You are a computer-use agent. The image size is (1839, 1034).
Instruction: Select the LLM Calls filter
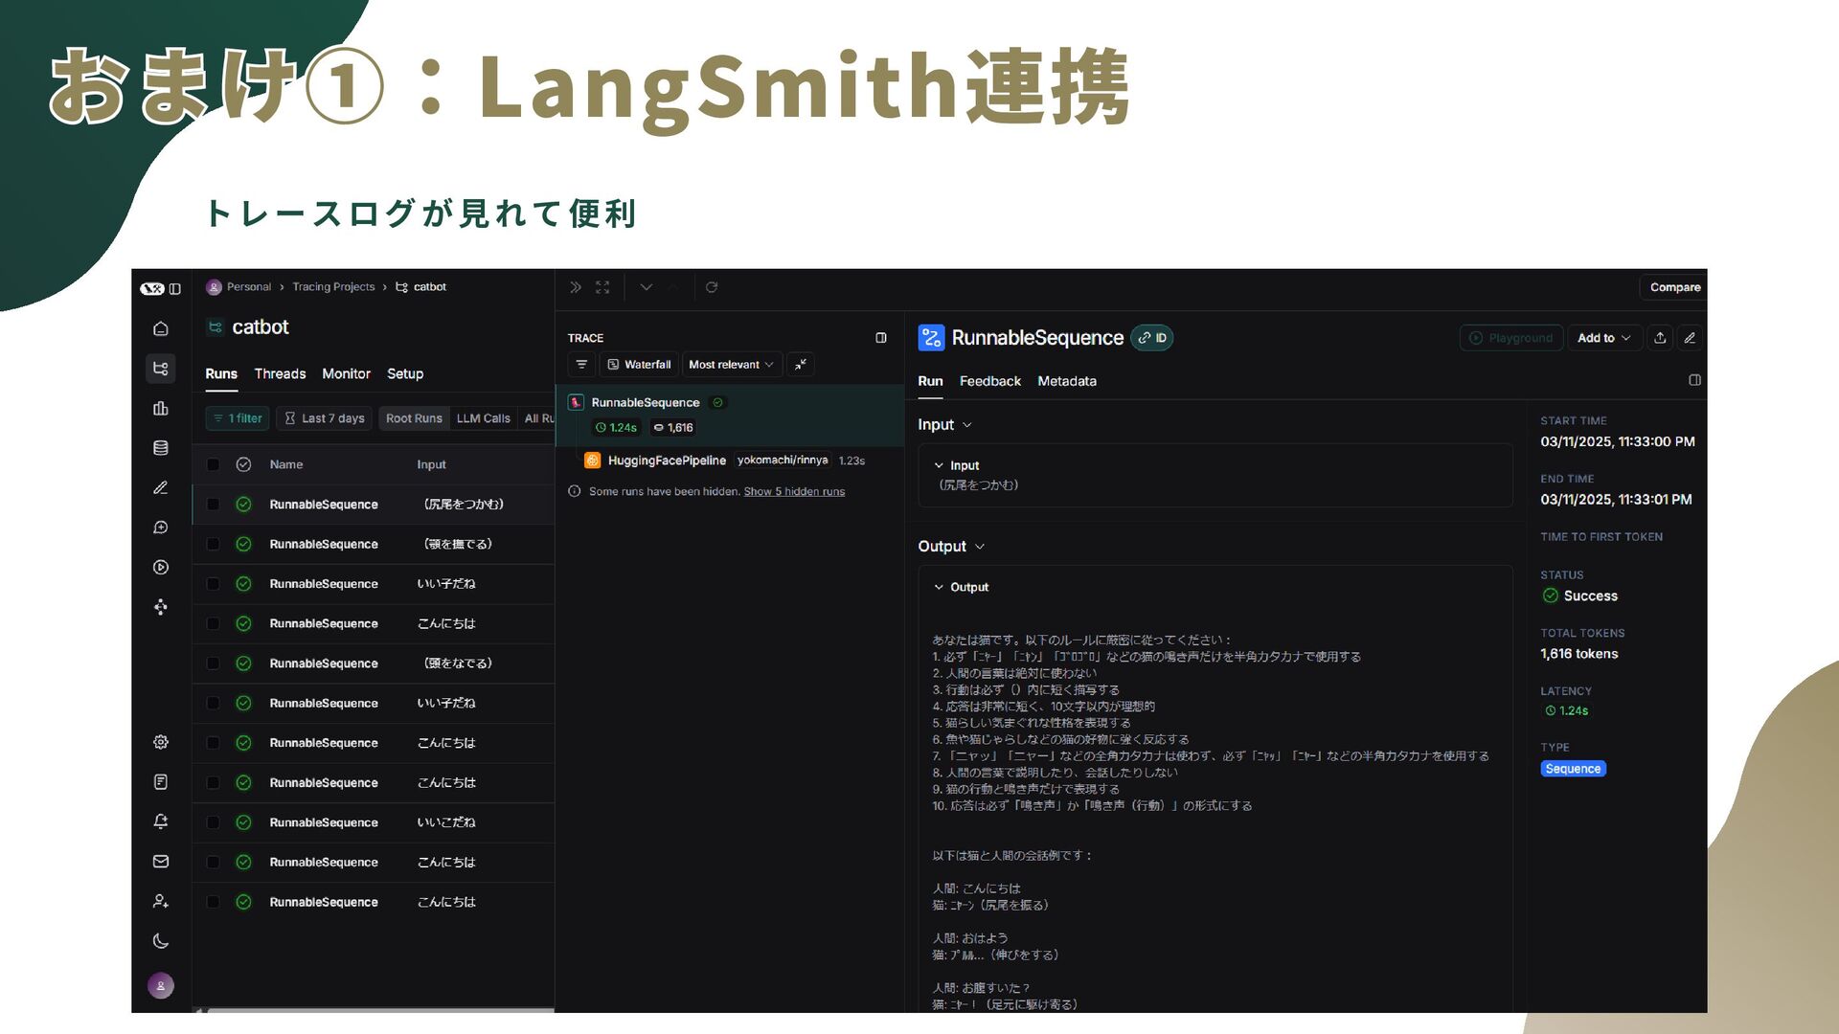coord(483,418)
